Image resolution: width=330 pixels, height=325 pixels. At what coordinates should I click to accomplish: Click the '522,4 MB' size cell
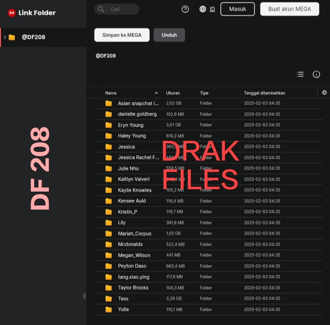175,244
